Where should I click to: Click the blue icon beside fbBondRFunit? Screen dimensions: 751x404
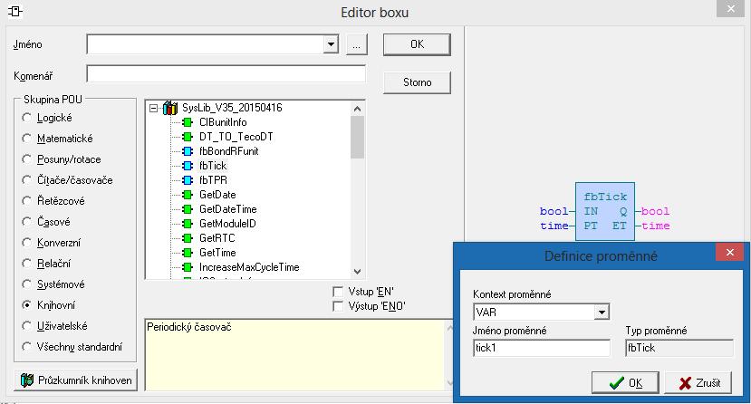tap(188, 151)
